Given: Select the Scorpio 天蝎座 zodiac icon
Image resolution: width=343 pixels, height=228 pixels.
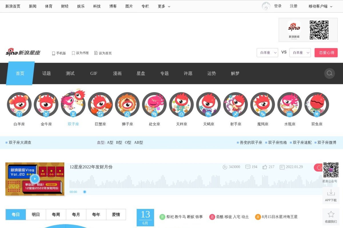Looking at the screenshot, I should [208, 105].
